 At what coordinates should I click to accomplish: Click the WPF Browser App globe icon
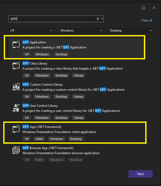coord(16,150)
